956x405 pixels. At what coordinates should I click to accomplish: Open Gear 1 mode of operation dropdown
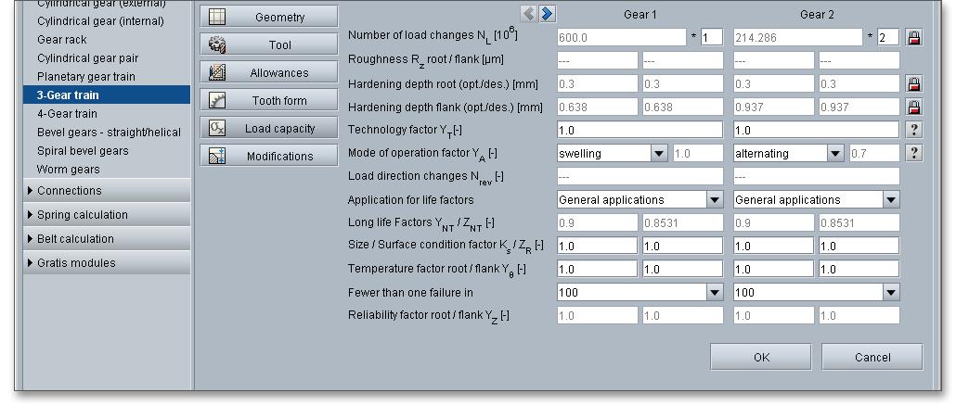[x=659, y=153]
